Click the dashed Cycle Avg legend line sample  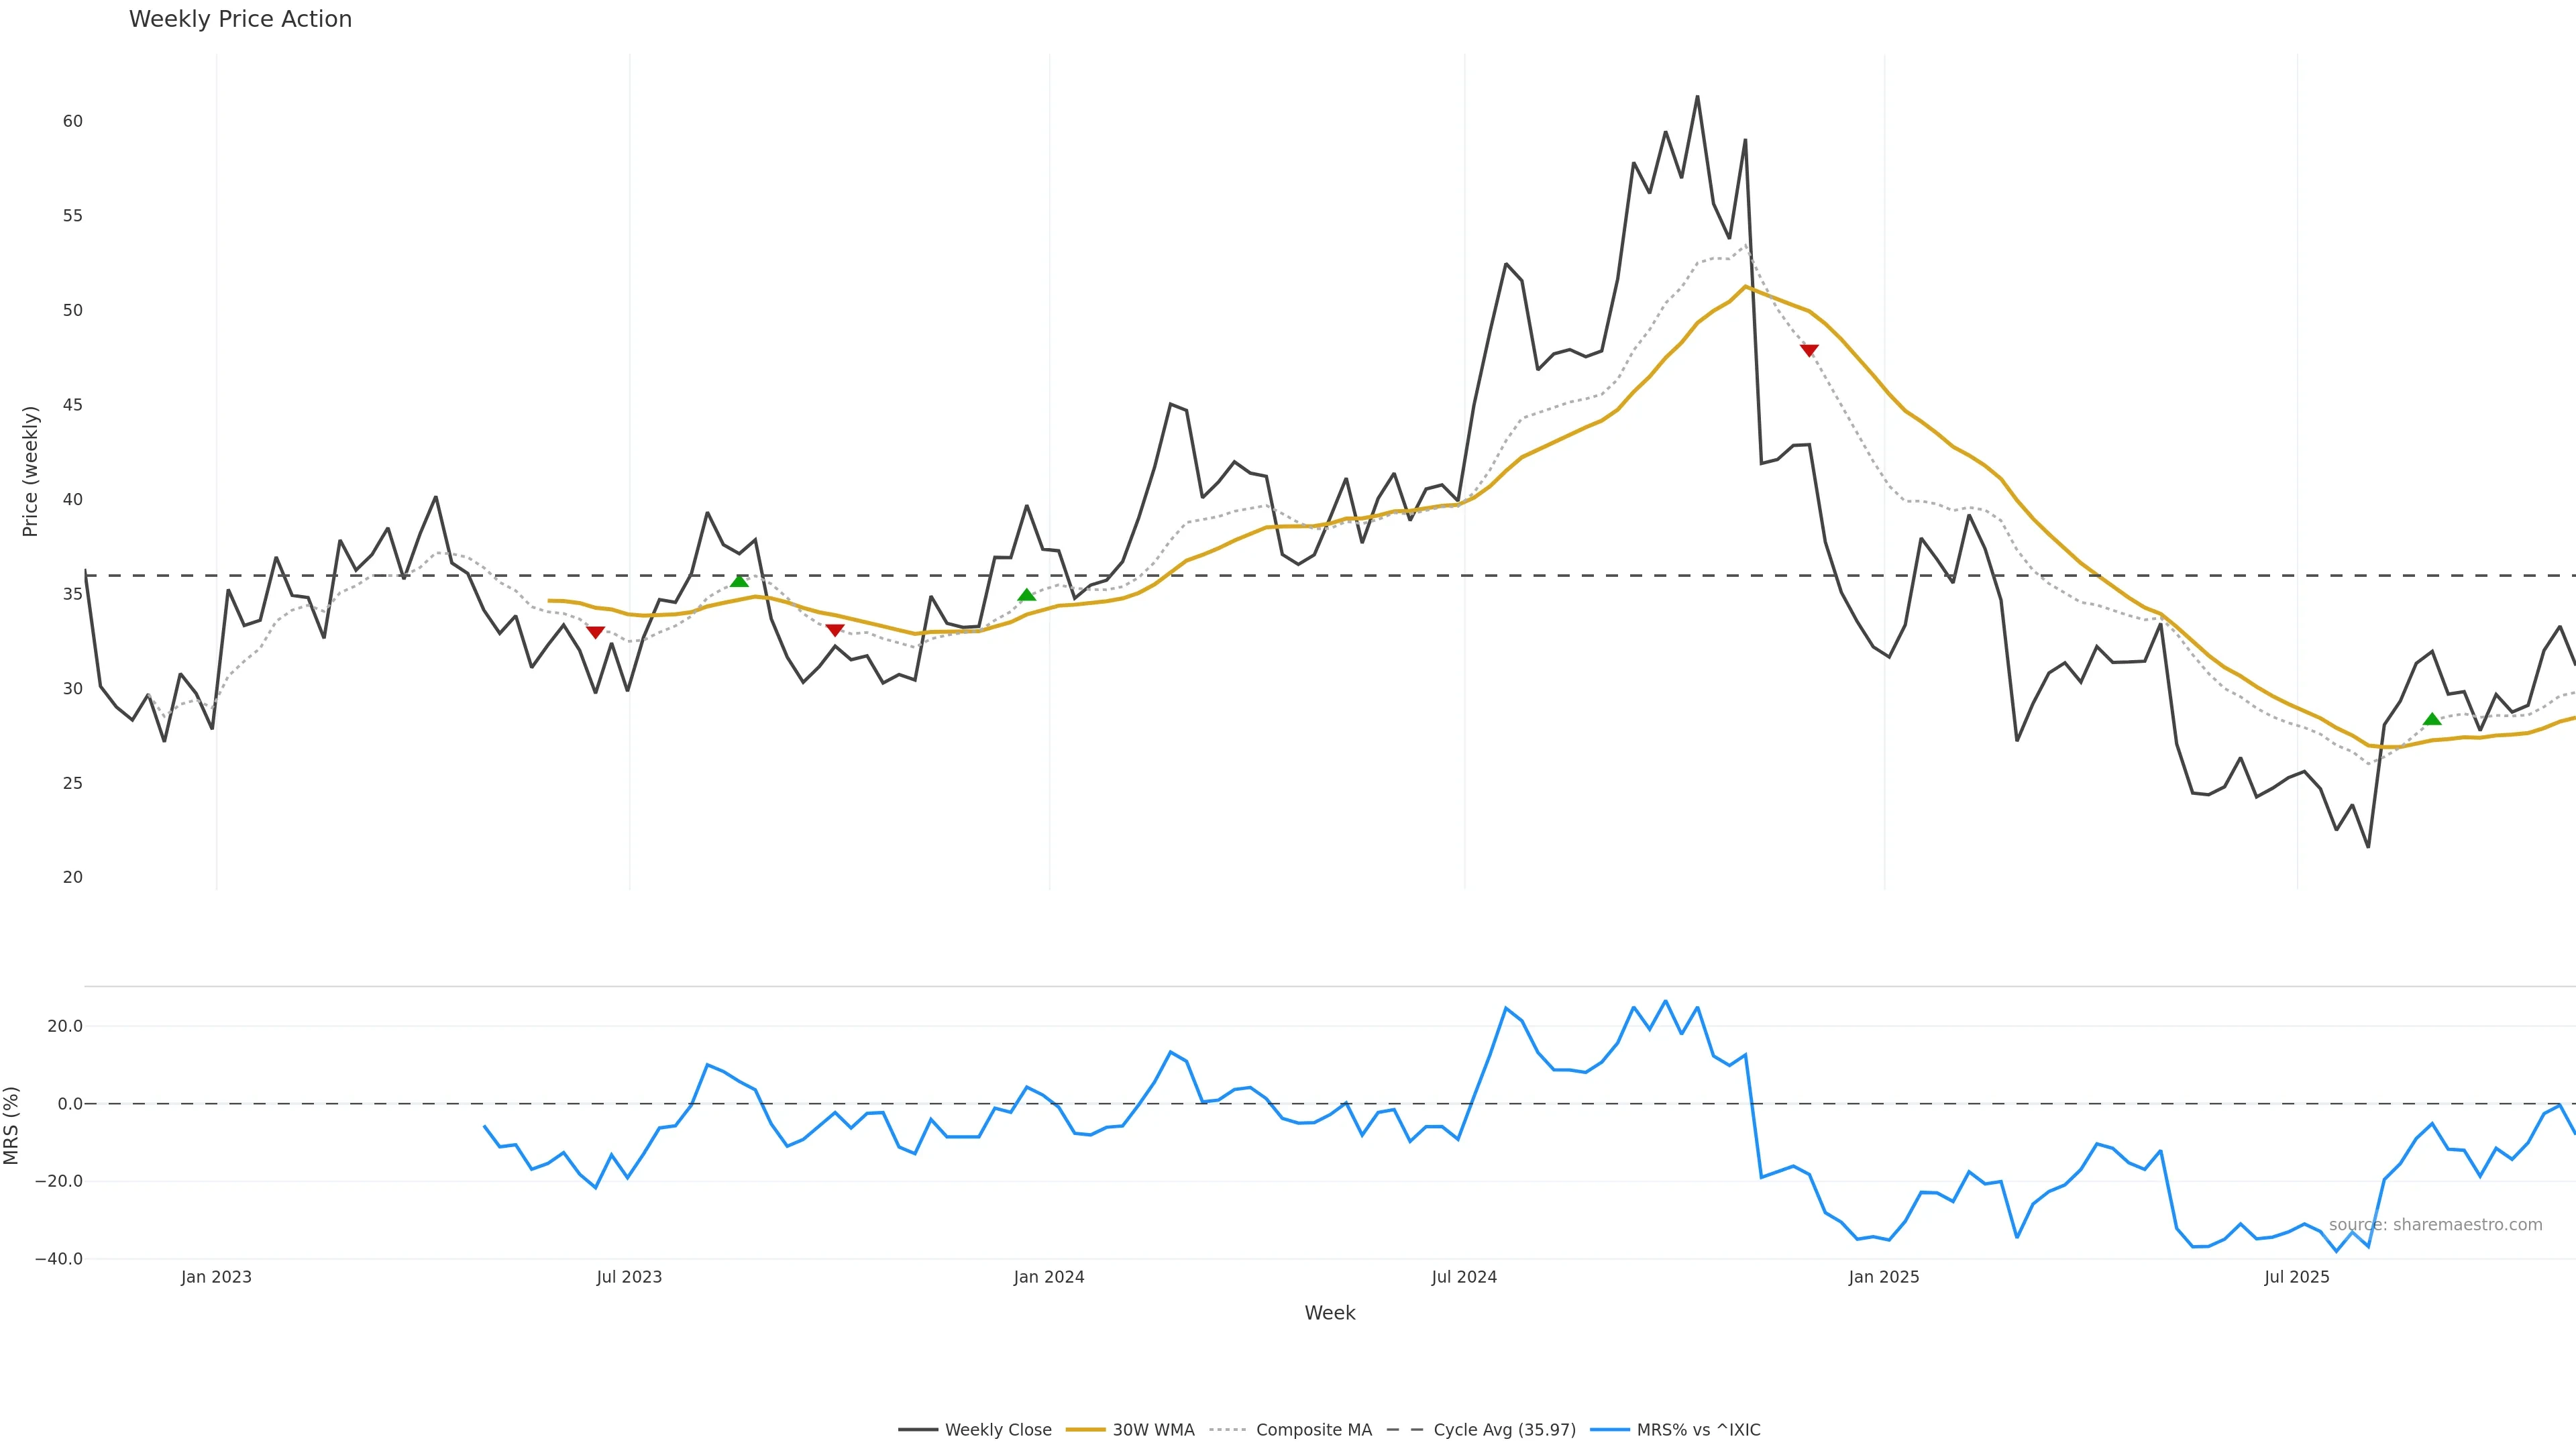click(x=1405, y=1430)
